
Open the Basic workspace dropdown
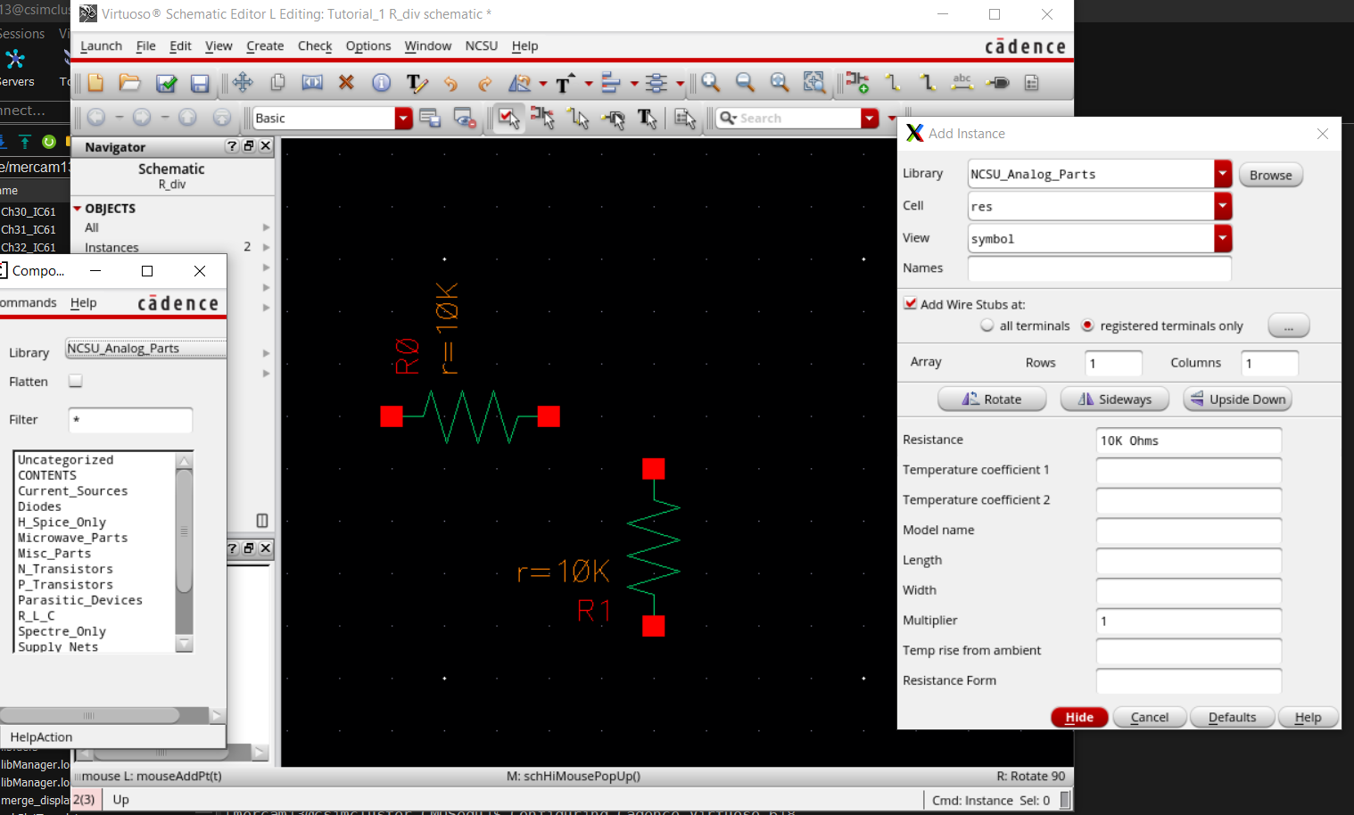click(403, 118)
